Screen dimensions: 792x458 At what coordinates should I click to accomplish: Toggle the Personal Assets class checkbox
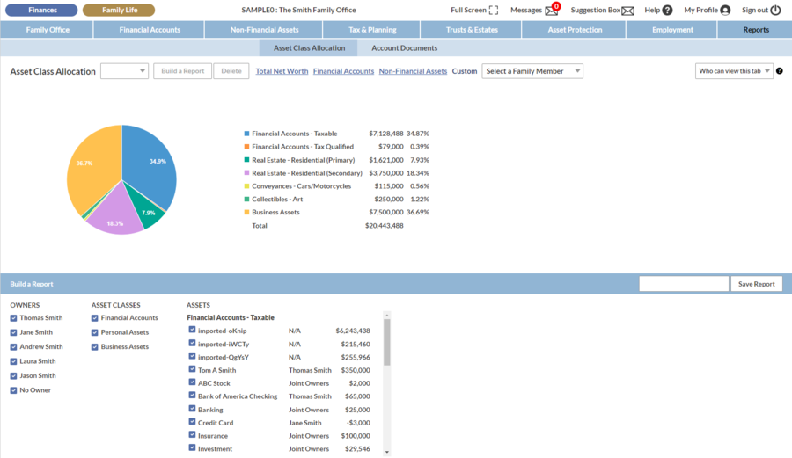[95, 332]
